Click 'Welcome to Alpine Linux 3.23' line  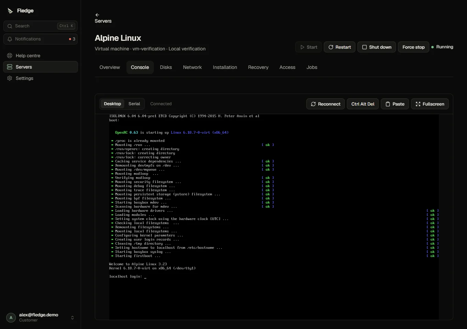pos(138,264)
